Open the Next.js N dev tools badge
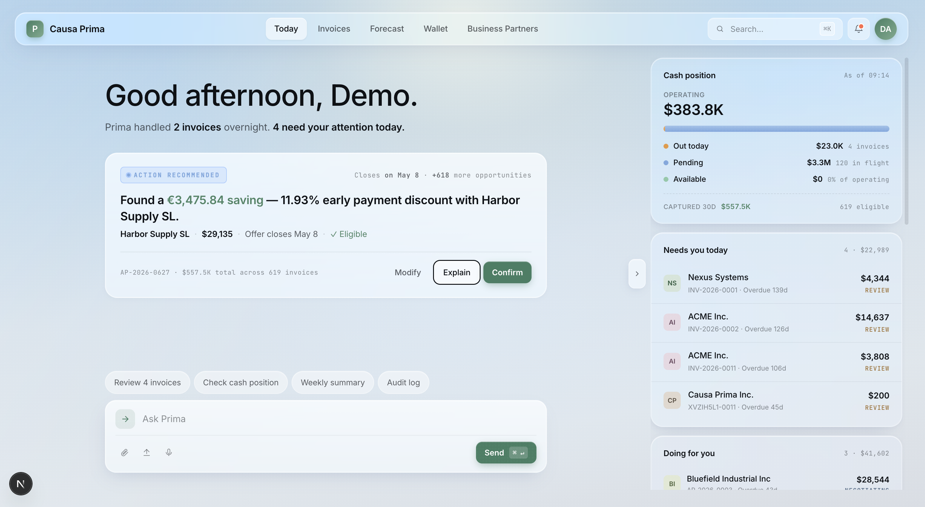This screenshot has height=507, width=925. (21, 484)
